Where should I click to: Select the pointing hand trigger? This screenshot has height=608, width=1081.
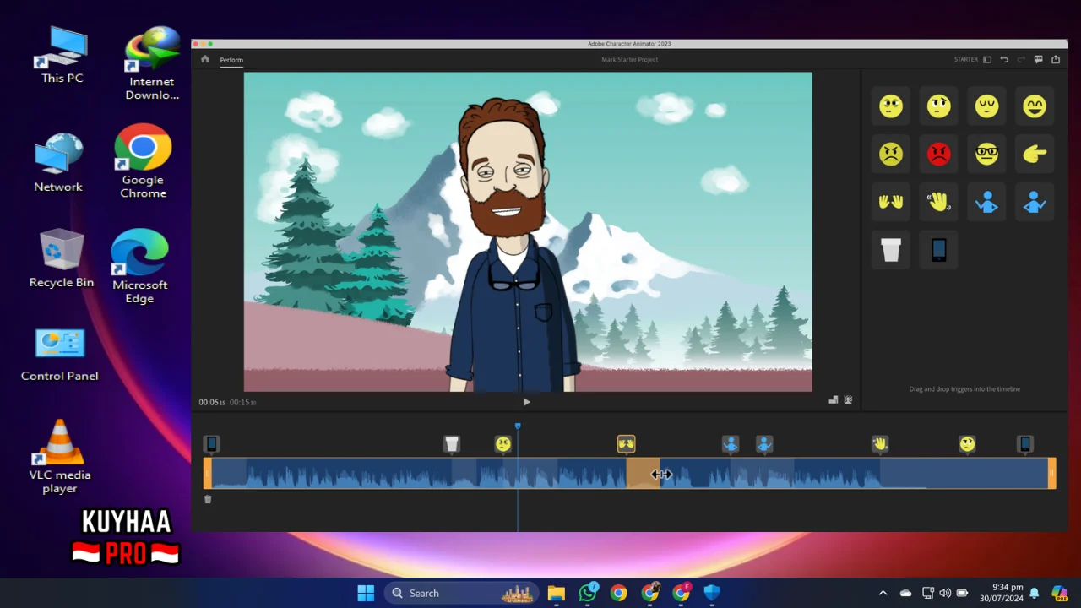[x=1035, y=154]
